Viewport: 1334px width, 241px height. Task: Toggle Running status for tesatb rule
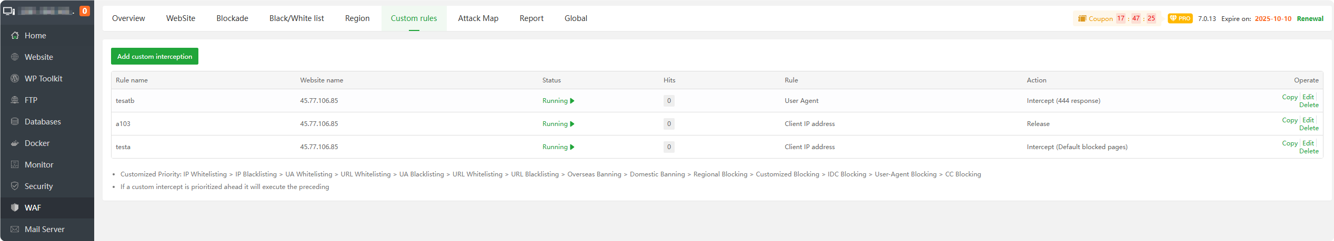pos(558,101)
